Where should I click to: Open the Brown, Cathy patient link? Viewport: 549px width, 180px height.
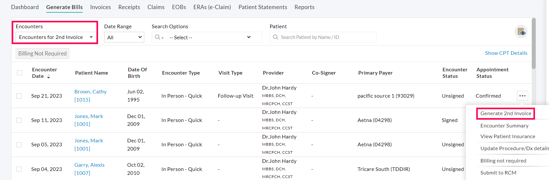(x=90, y=92)
